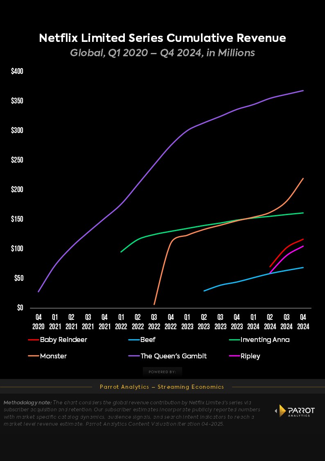Click the '$0' y-axis label
Screen dimensions: 325x461
20,308
